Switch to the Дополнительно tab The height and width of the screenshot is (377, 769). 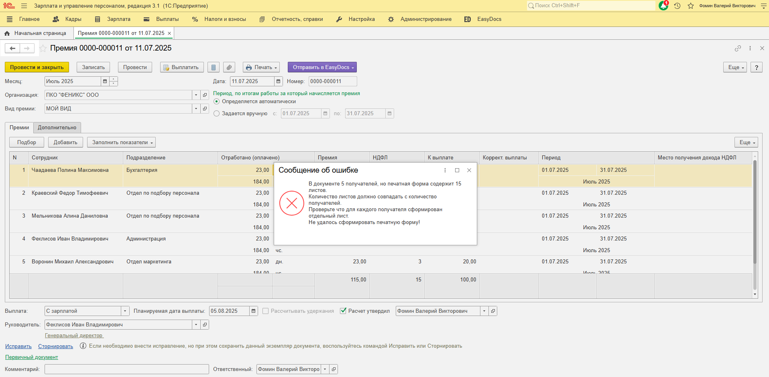[57, 128]
